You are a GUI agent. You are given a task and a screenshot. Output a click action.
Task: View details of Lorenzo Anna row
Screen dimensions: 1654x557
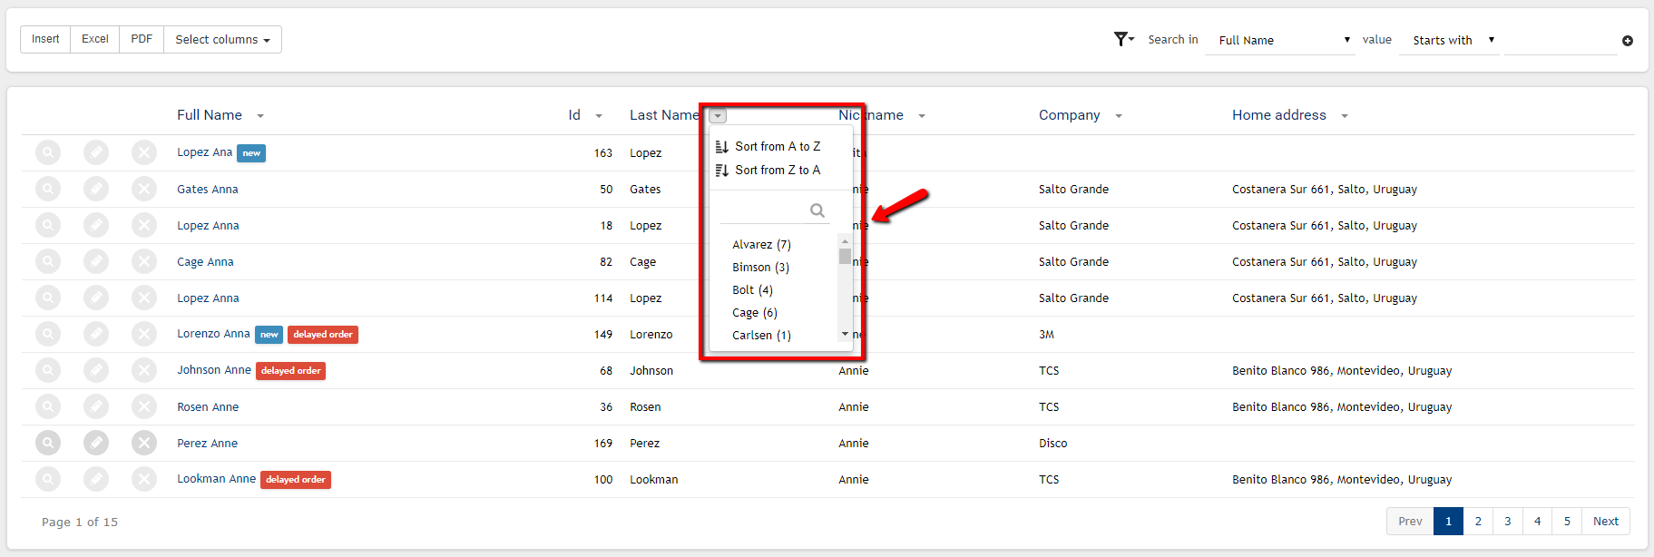pyautogui.click(x=48, y=334)
